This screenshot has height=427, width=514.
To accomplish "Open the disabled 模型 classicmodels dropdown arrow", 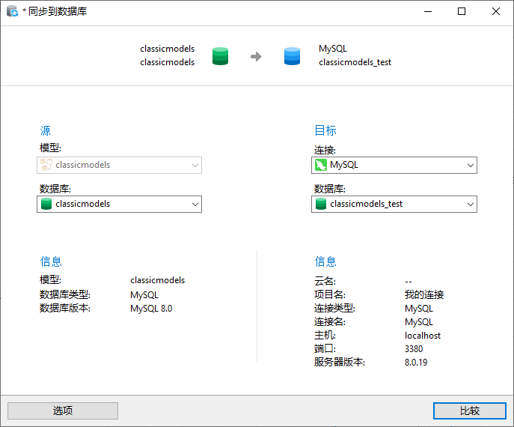I will click(195, 165).
